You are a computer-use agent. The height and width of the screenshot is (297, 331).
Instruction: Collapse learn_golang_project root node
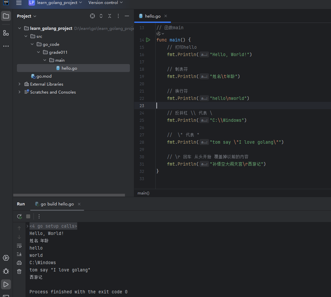click(x=20, y=28)
